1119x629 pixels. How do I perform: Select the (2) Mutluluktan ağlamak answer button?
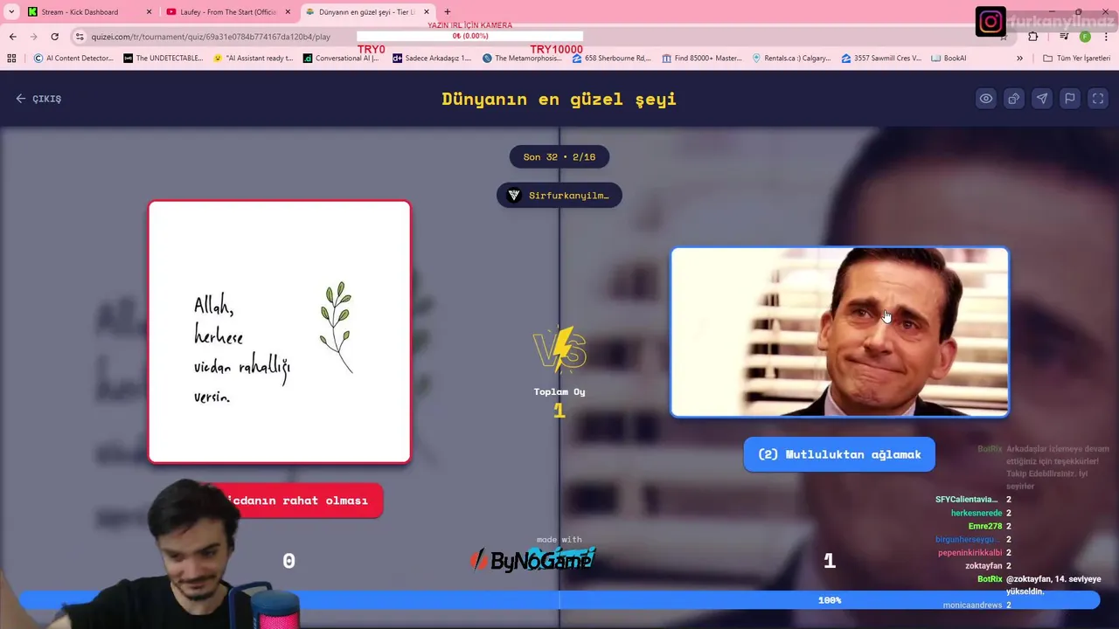click(839, 454)
